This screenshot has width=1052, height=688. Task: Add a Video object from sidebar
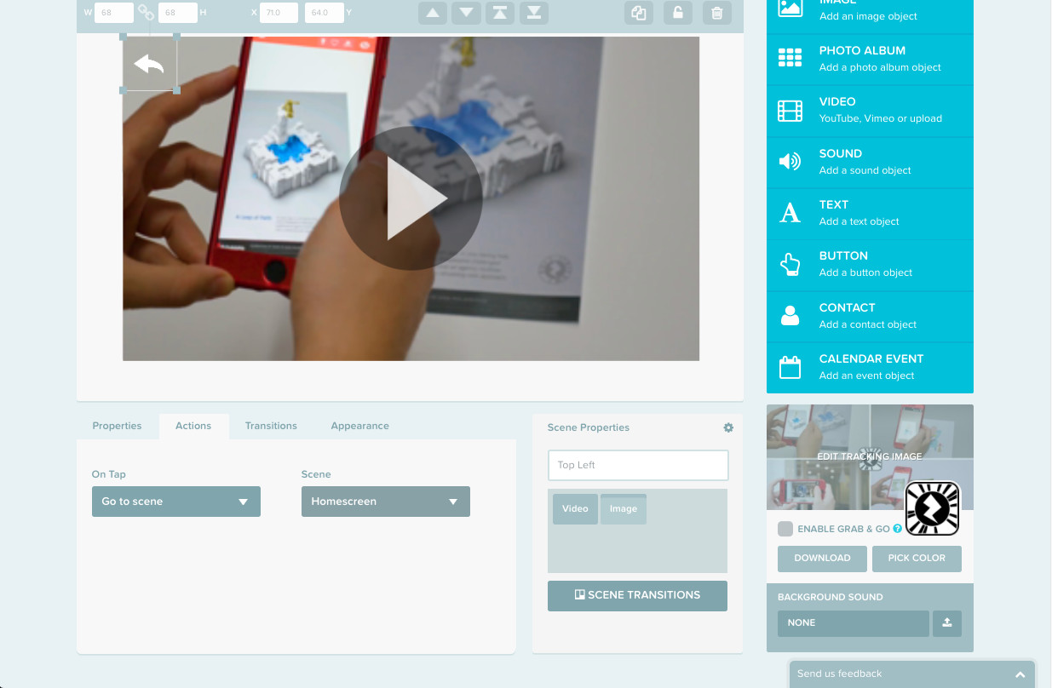[870, 111]
